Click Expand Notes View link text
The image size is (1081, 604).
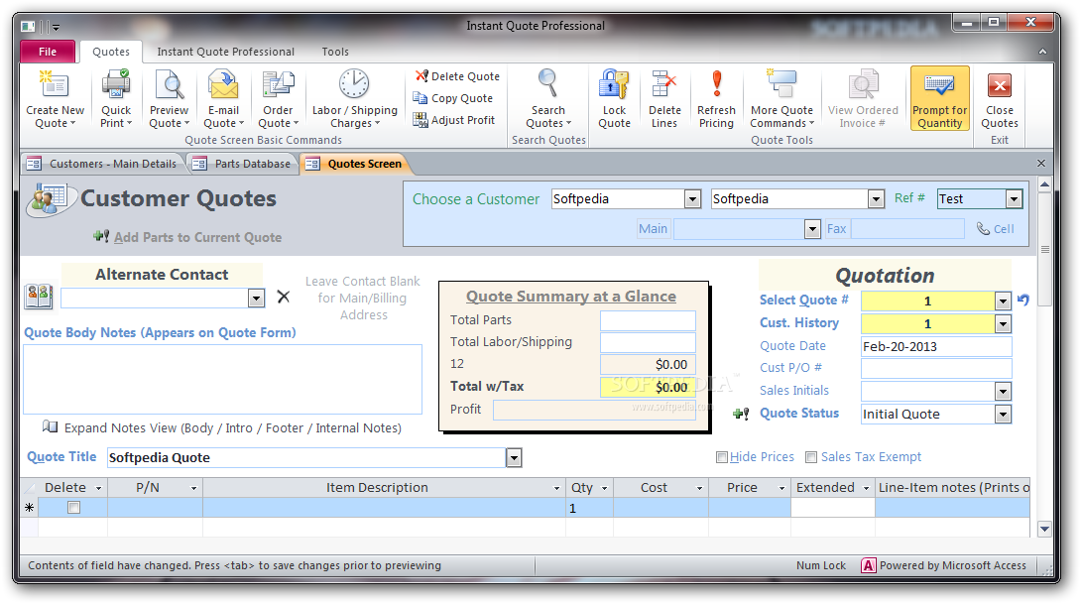233,428
